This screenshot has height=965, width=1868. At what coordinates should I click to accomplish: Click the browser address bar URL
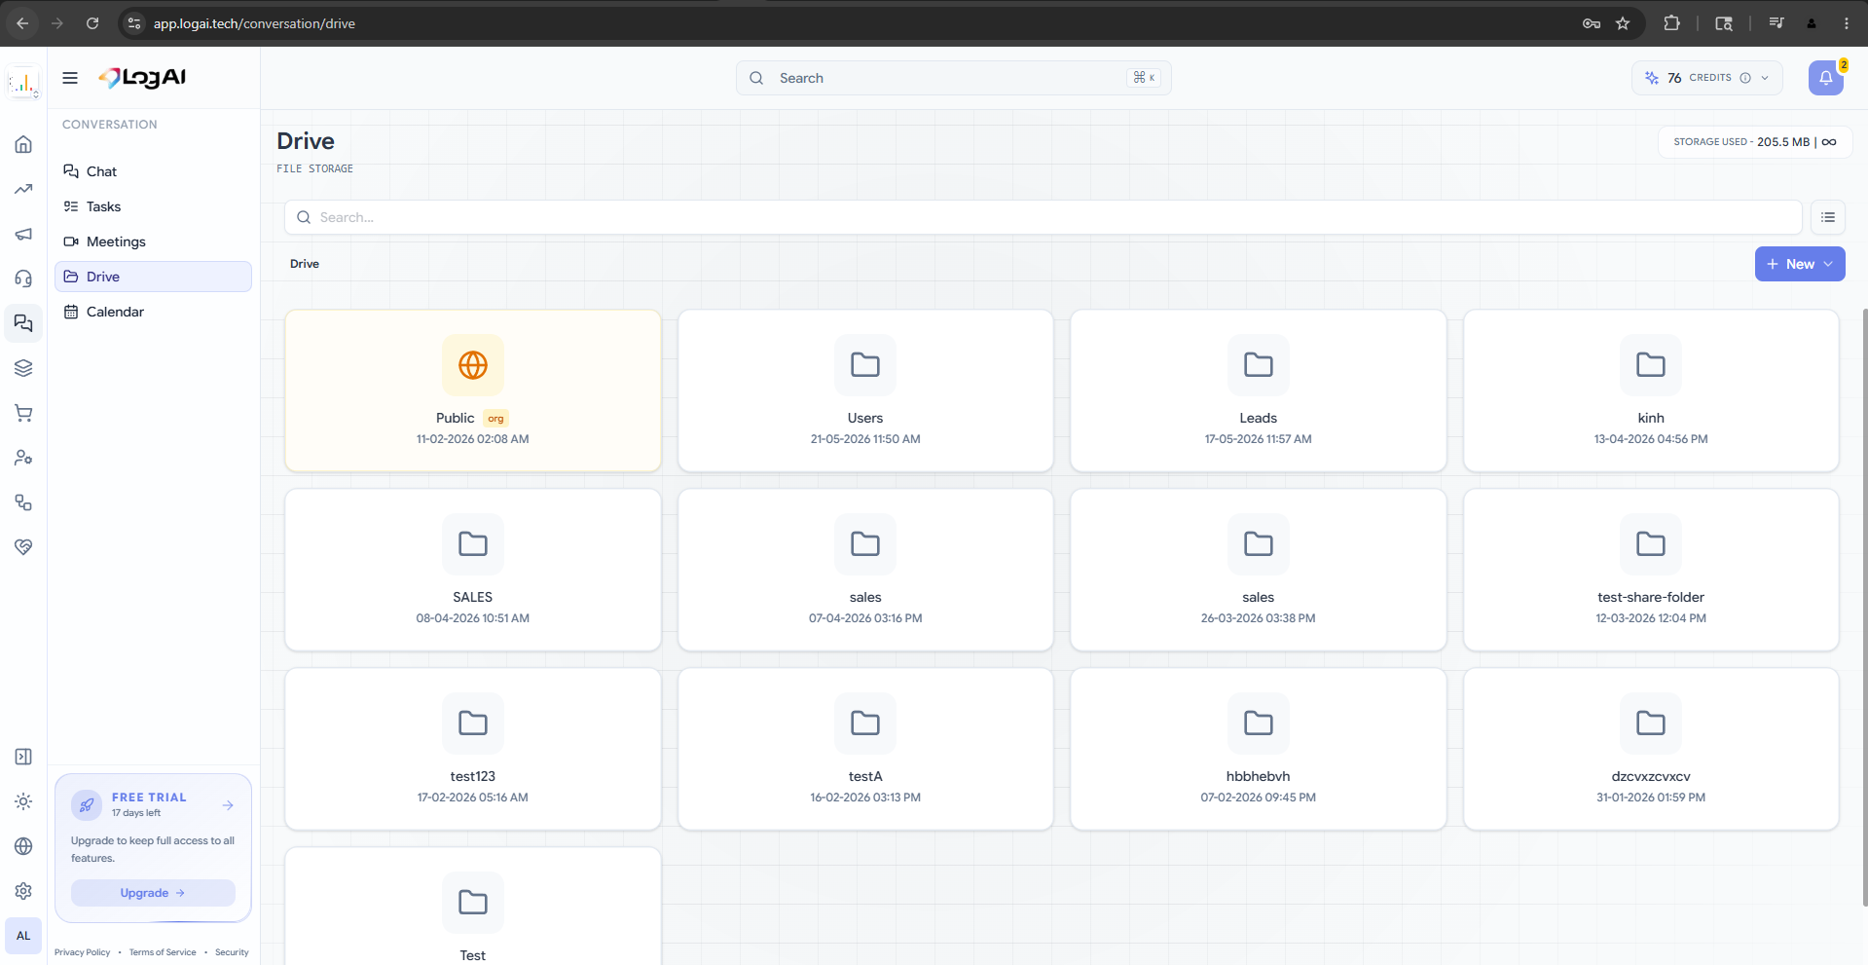click(x=254, y=23)
